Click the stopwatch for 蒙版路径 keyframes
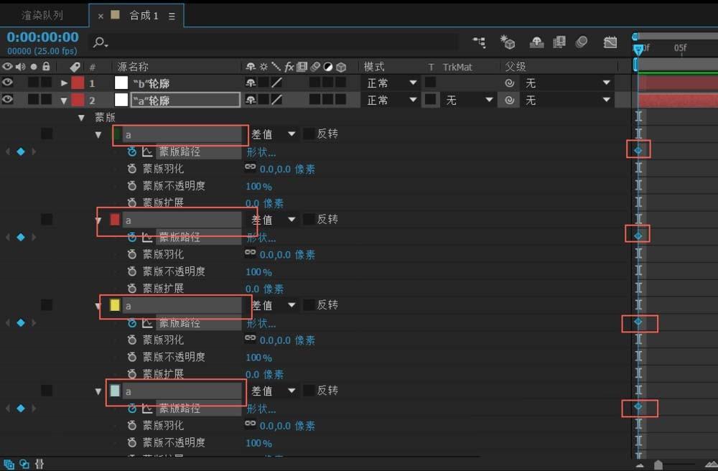 click(131, 151)
